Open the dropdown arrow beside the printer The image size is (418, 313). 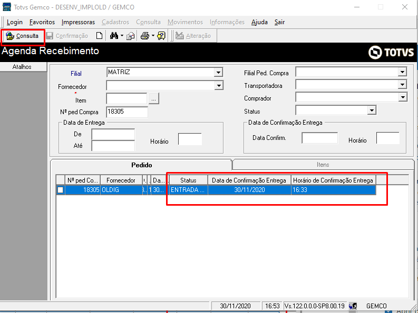(153, 36)
